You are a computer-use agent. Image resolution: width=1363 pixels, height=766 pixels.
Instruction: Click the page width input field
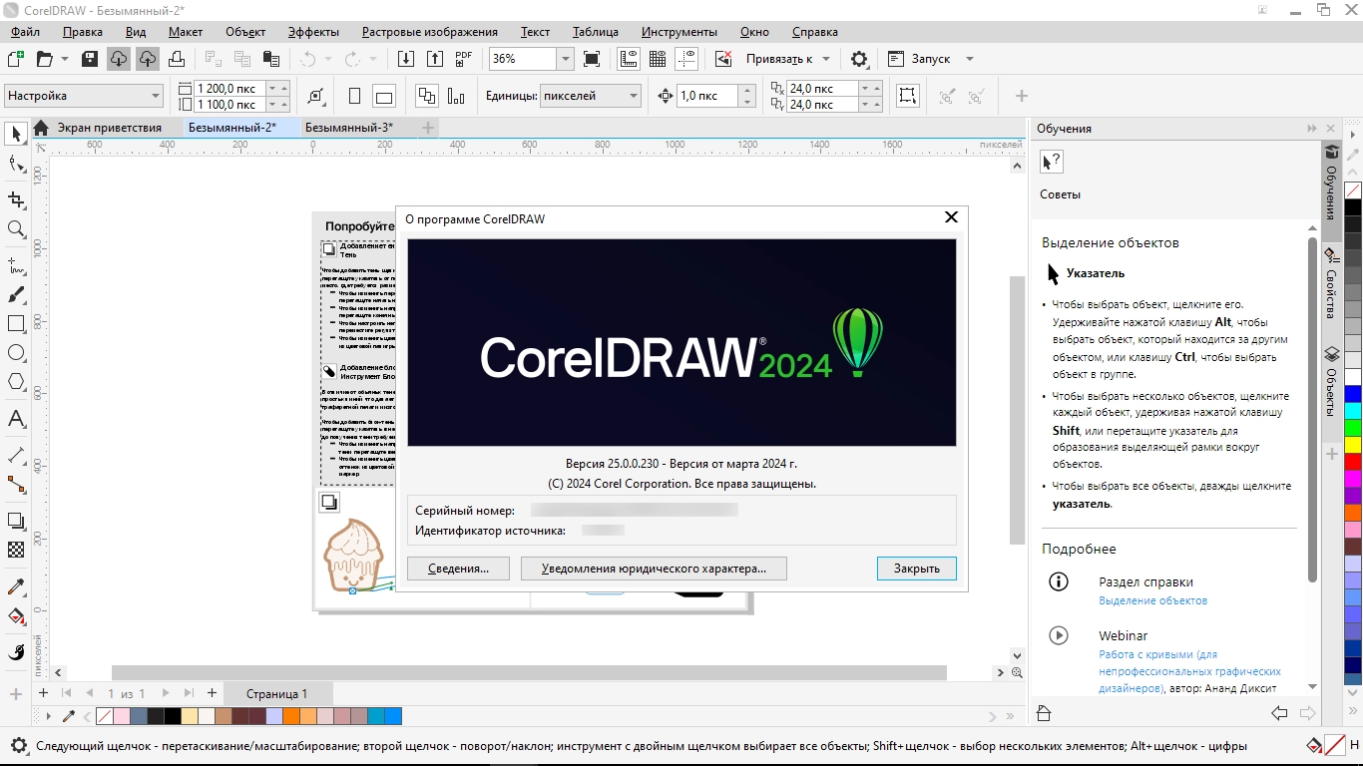229,88
